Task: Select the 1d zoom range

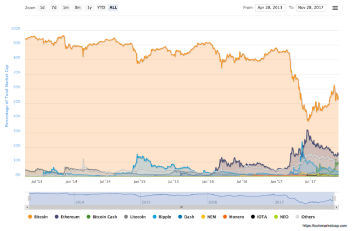Action: pyautogui.click(x=42, y=8)
